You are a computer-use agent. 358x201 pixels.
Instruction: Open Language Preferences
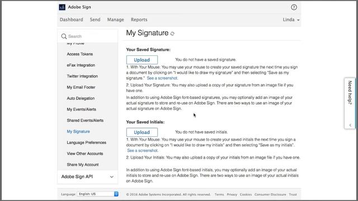[x=87, y=142]
